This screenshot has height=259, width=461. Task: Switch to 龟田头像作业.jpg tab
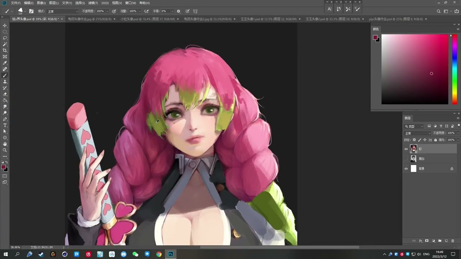point(90,19)
